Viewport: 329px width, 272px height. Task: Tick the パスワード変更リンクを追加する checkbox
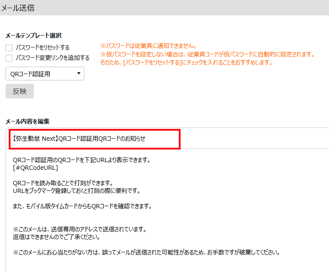9,58
